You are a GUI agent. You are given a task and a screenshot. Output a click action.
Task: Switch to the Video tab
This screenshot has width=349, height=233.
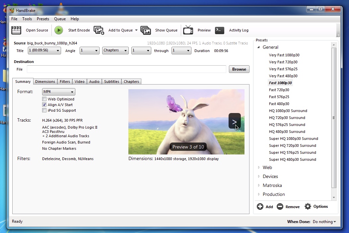coord(80,82)
